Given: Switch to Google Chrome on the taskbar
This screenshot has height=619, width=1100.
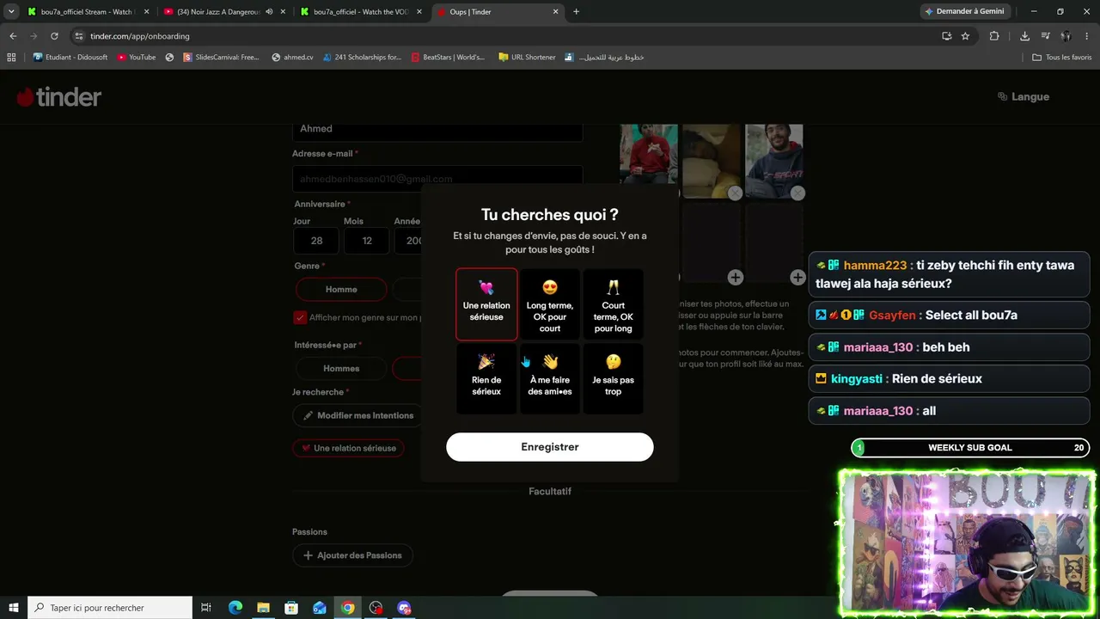Looking at the screenshot, I should pyautogui.click(x=347, y=608).
